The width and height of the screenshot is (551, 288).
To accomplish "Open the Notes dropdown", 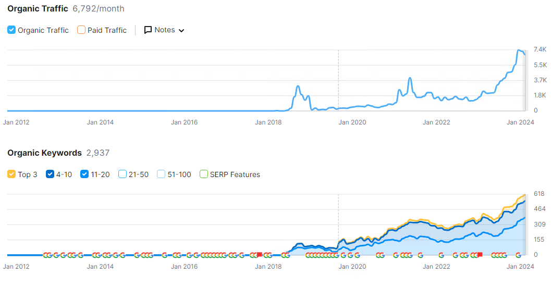I will (164, 30).
